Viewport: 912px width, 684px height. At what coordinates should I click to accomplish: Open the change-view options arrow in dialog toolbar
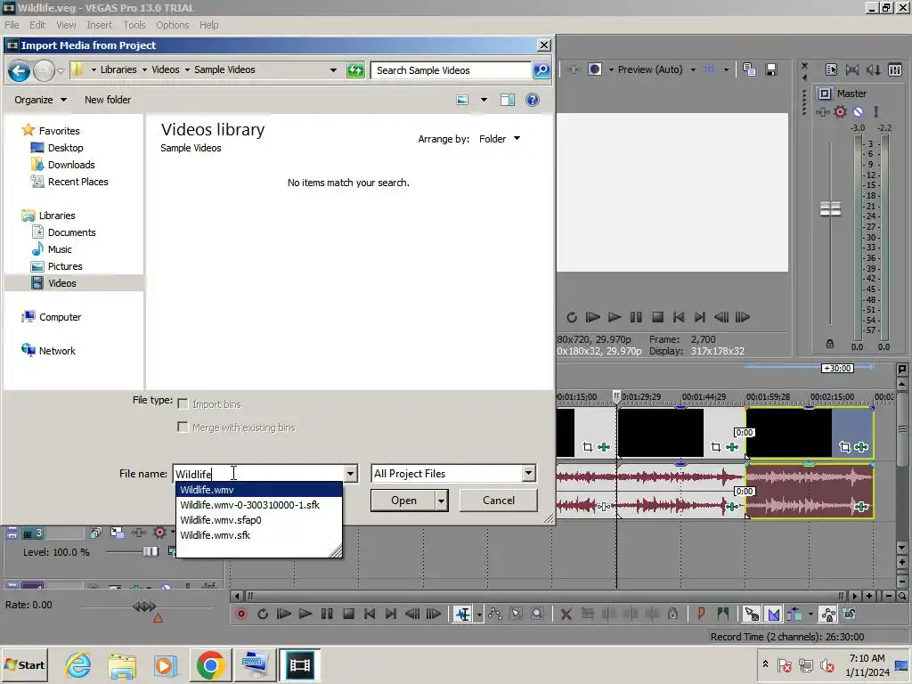pyautogui.click(x=484, y=100)
